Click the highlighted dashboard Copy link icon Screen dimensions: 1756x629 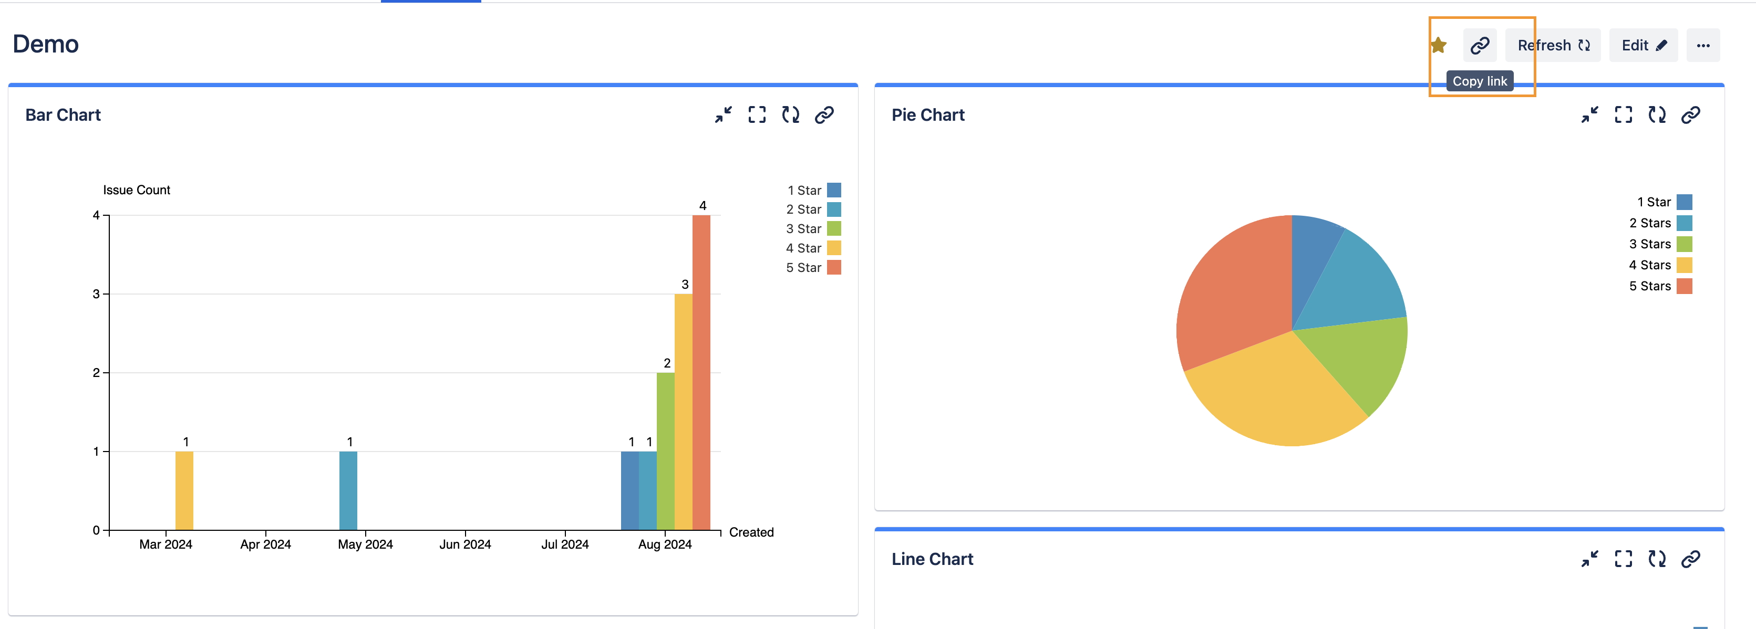click(1479, 46)
